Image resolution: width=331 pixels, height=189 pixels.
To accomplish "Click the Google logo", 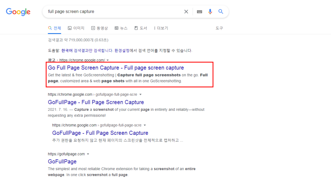I will tap(18, 12).
